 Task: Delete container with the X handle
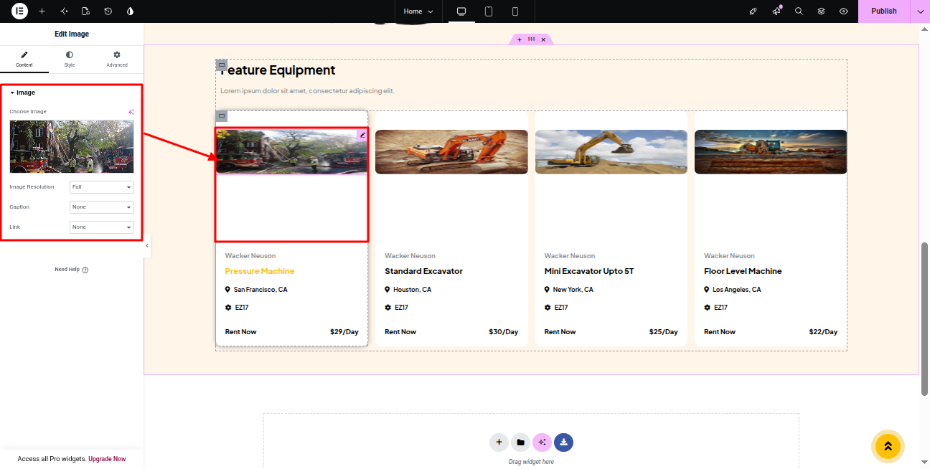coord(543,39)
